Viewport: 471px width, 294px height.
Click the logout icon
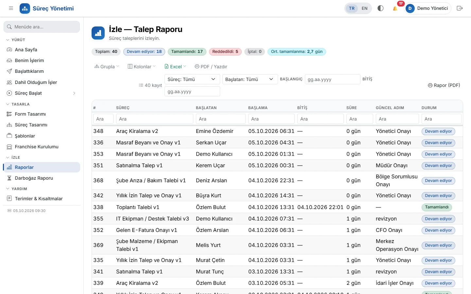pyautogui.click(x=460, y=8)
